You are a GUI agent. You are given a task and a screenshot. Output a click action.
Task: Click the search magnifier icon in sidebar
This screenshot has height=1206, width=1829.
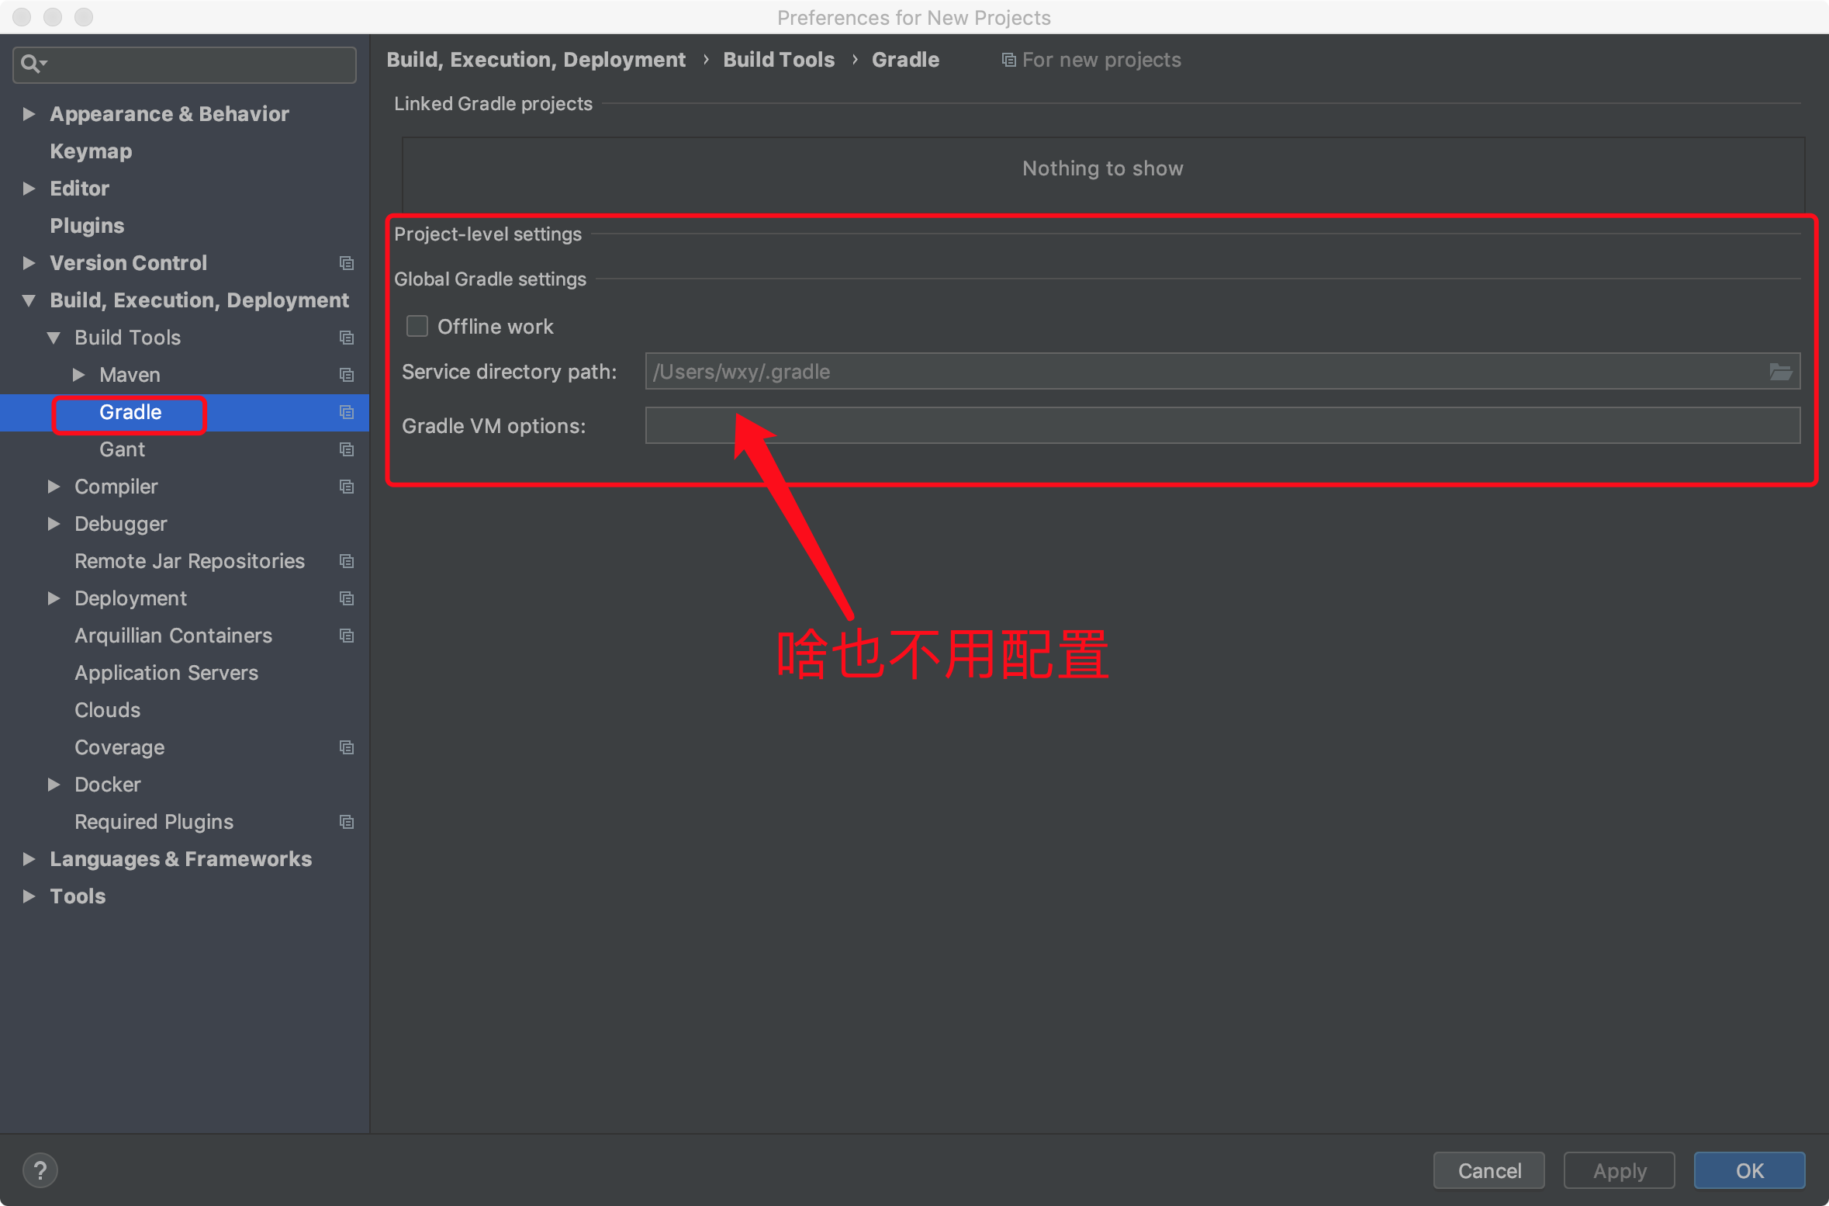[x=31, y=64]
